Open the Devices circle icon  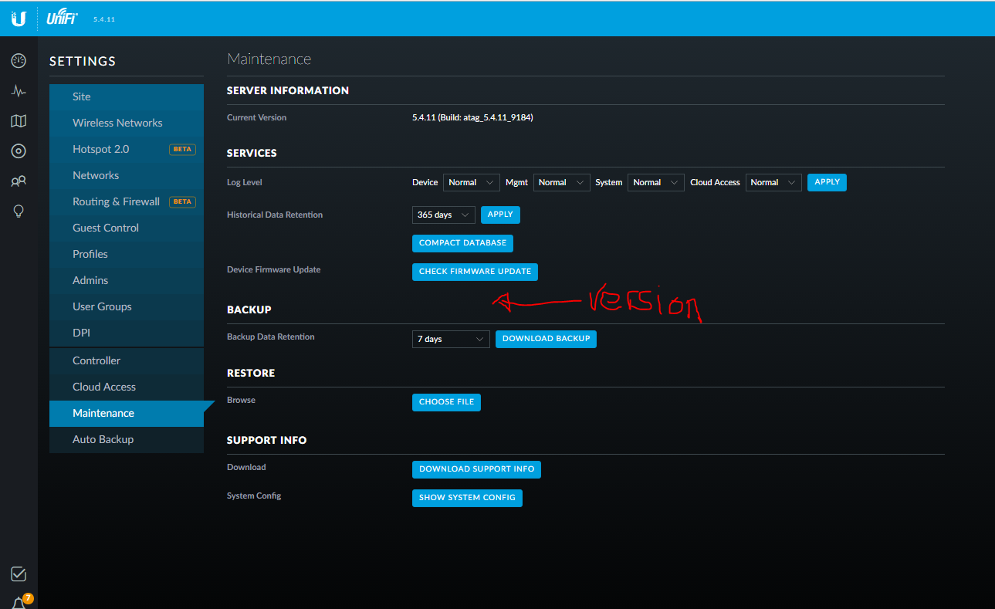pyautogui.click(x=19, y=151)
